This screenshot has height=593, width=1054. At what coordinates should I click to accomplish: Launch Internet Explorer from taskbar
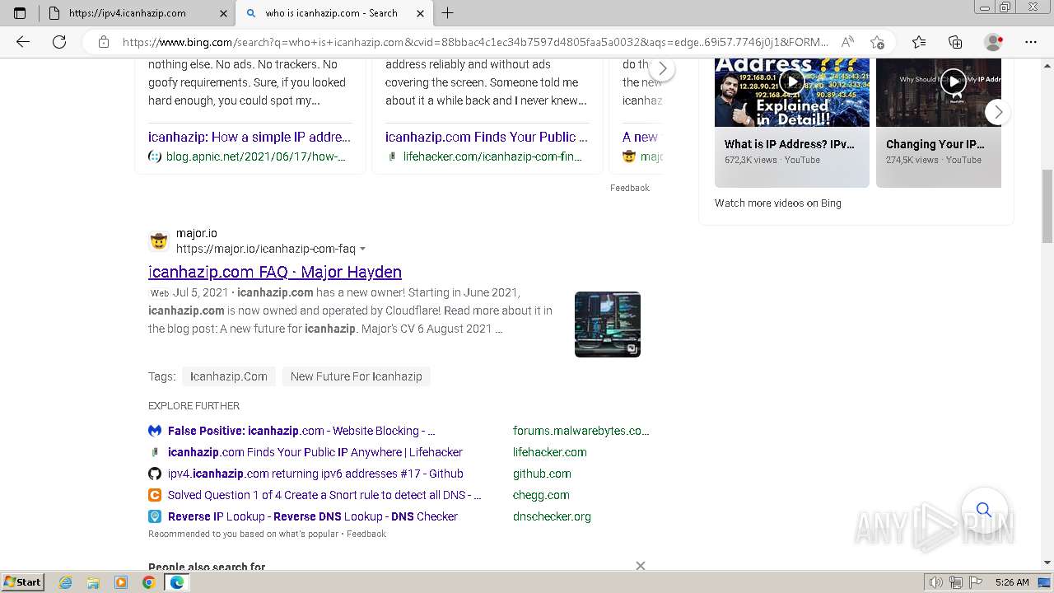click(x=66, y=582)
